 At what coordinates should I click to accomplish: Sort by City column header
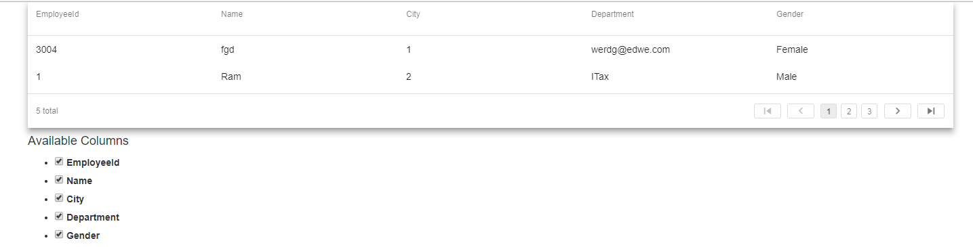(413, 14)
